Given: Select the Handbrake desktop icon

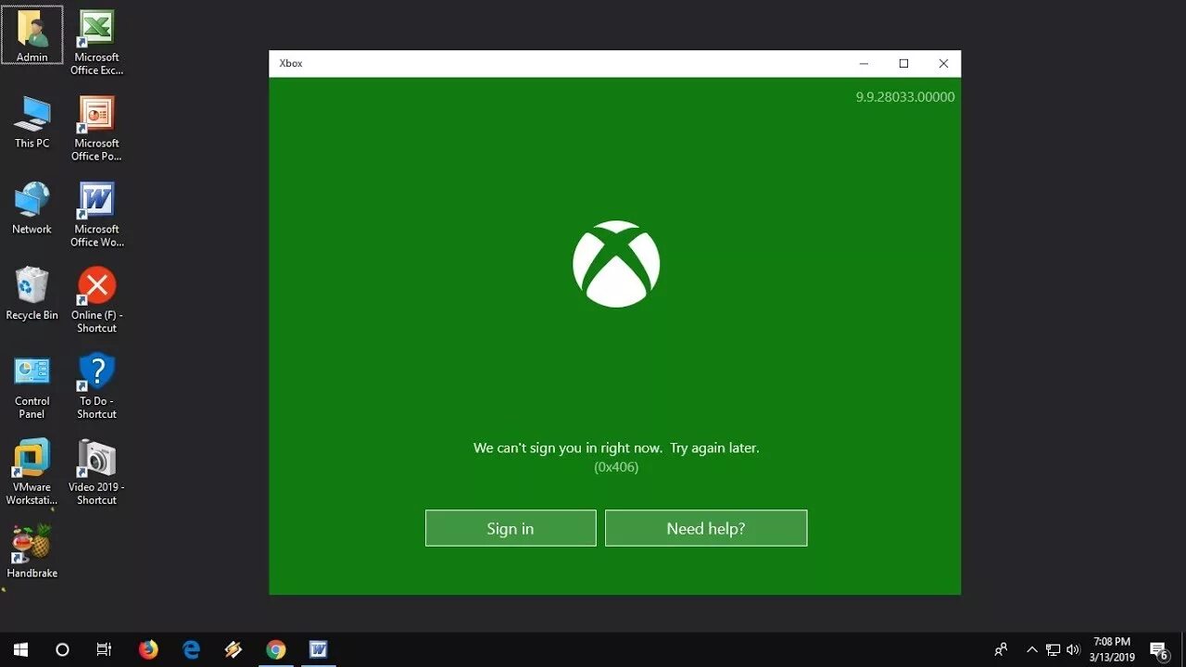Looking at the screenshot, I should [32, 553].
